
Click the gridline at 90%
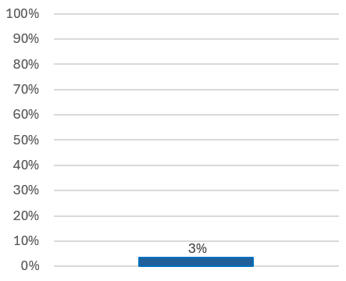point(196,39)
